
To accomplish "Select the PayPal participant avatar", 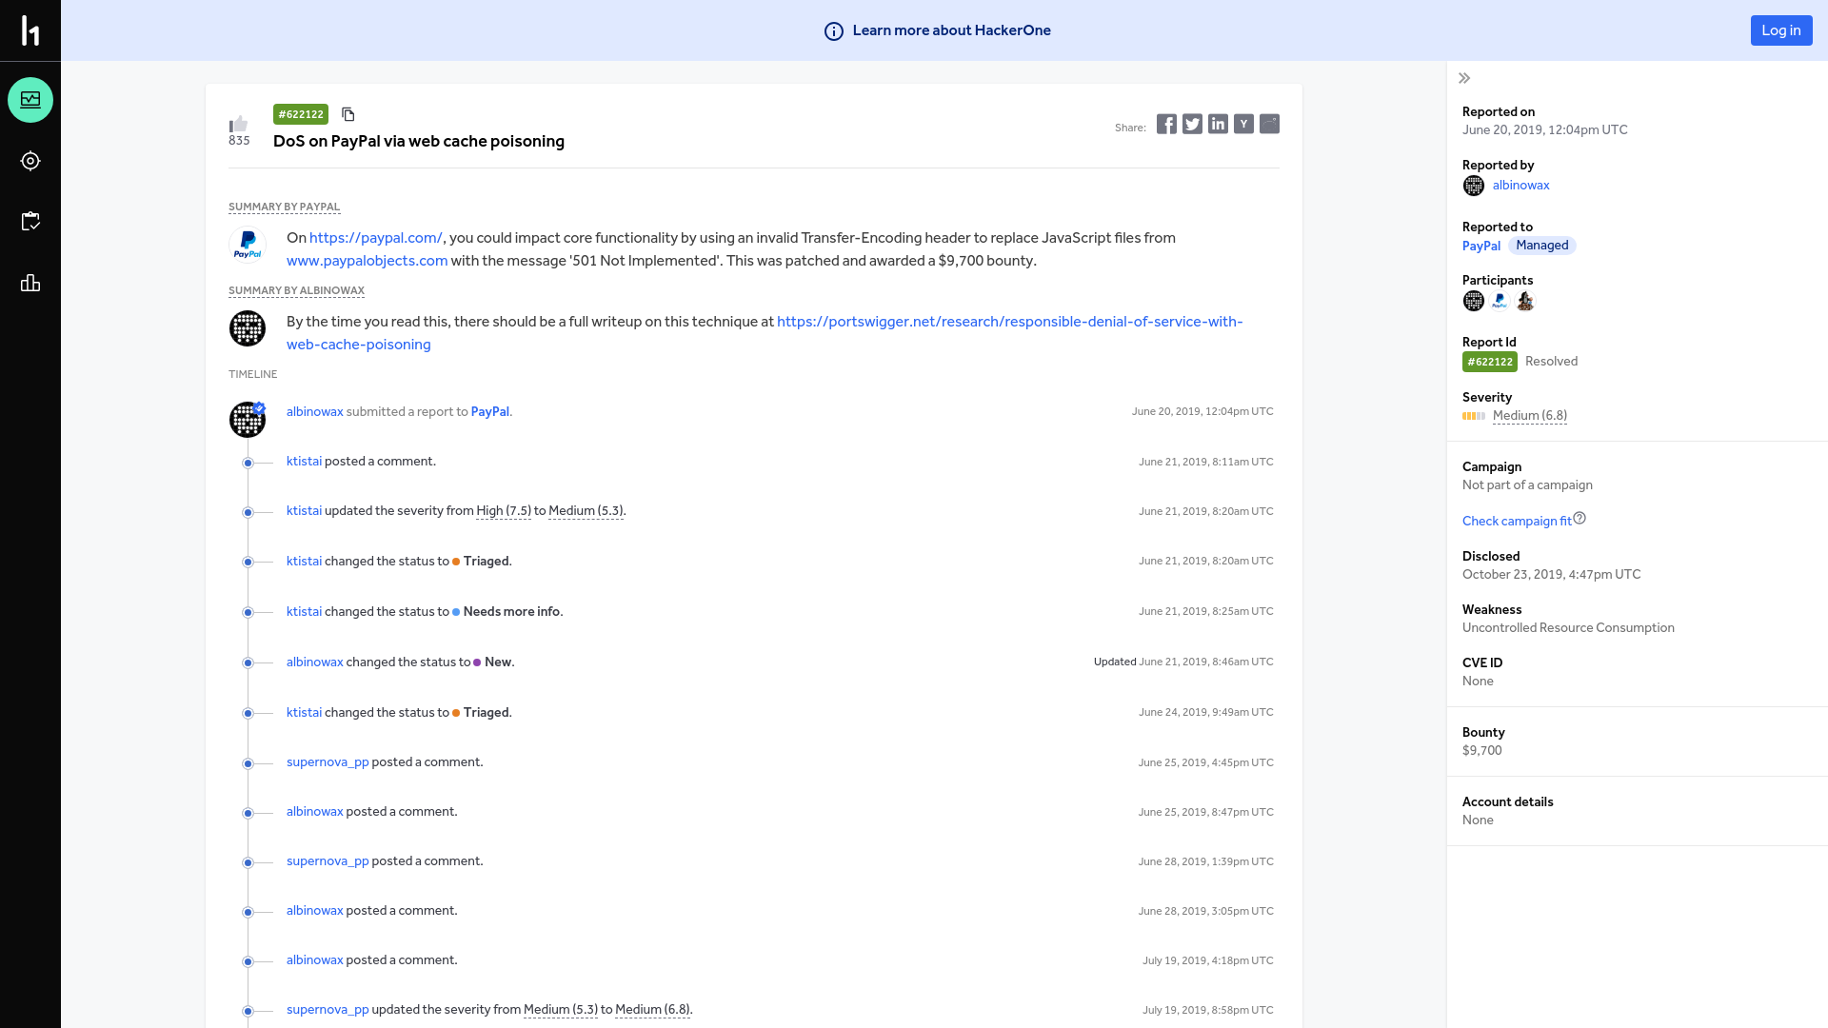I will pyautogui.click(x=1500, y=301).
